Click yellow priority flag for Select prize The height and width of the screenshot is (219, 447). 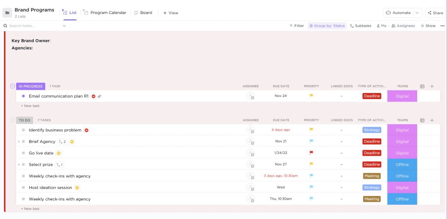pos(311,164)
